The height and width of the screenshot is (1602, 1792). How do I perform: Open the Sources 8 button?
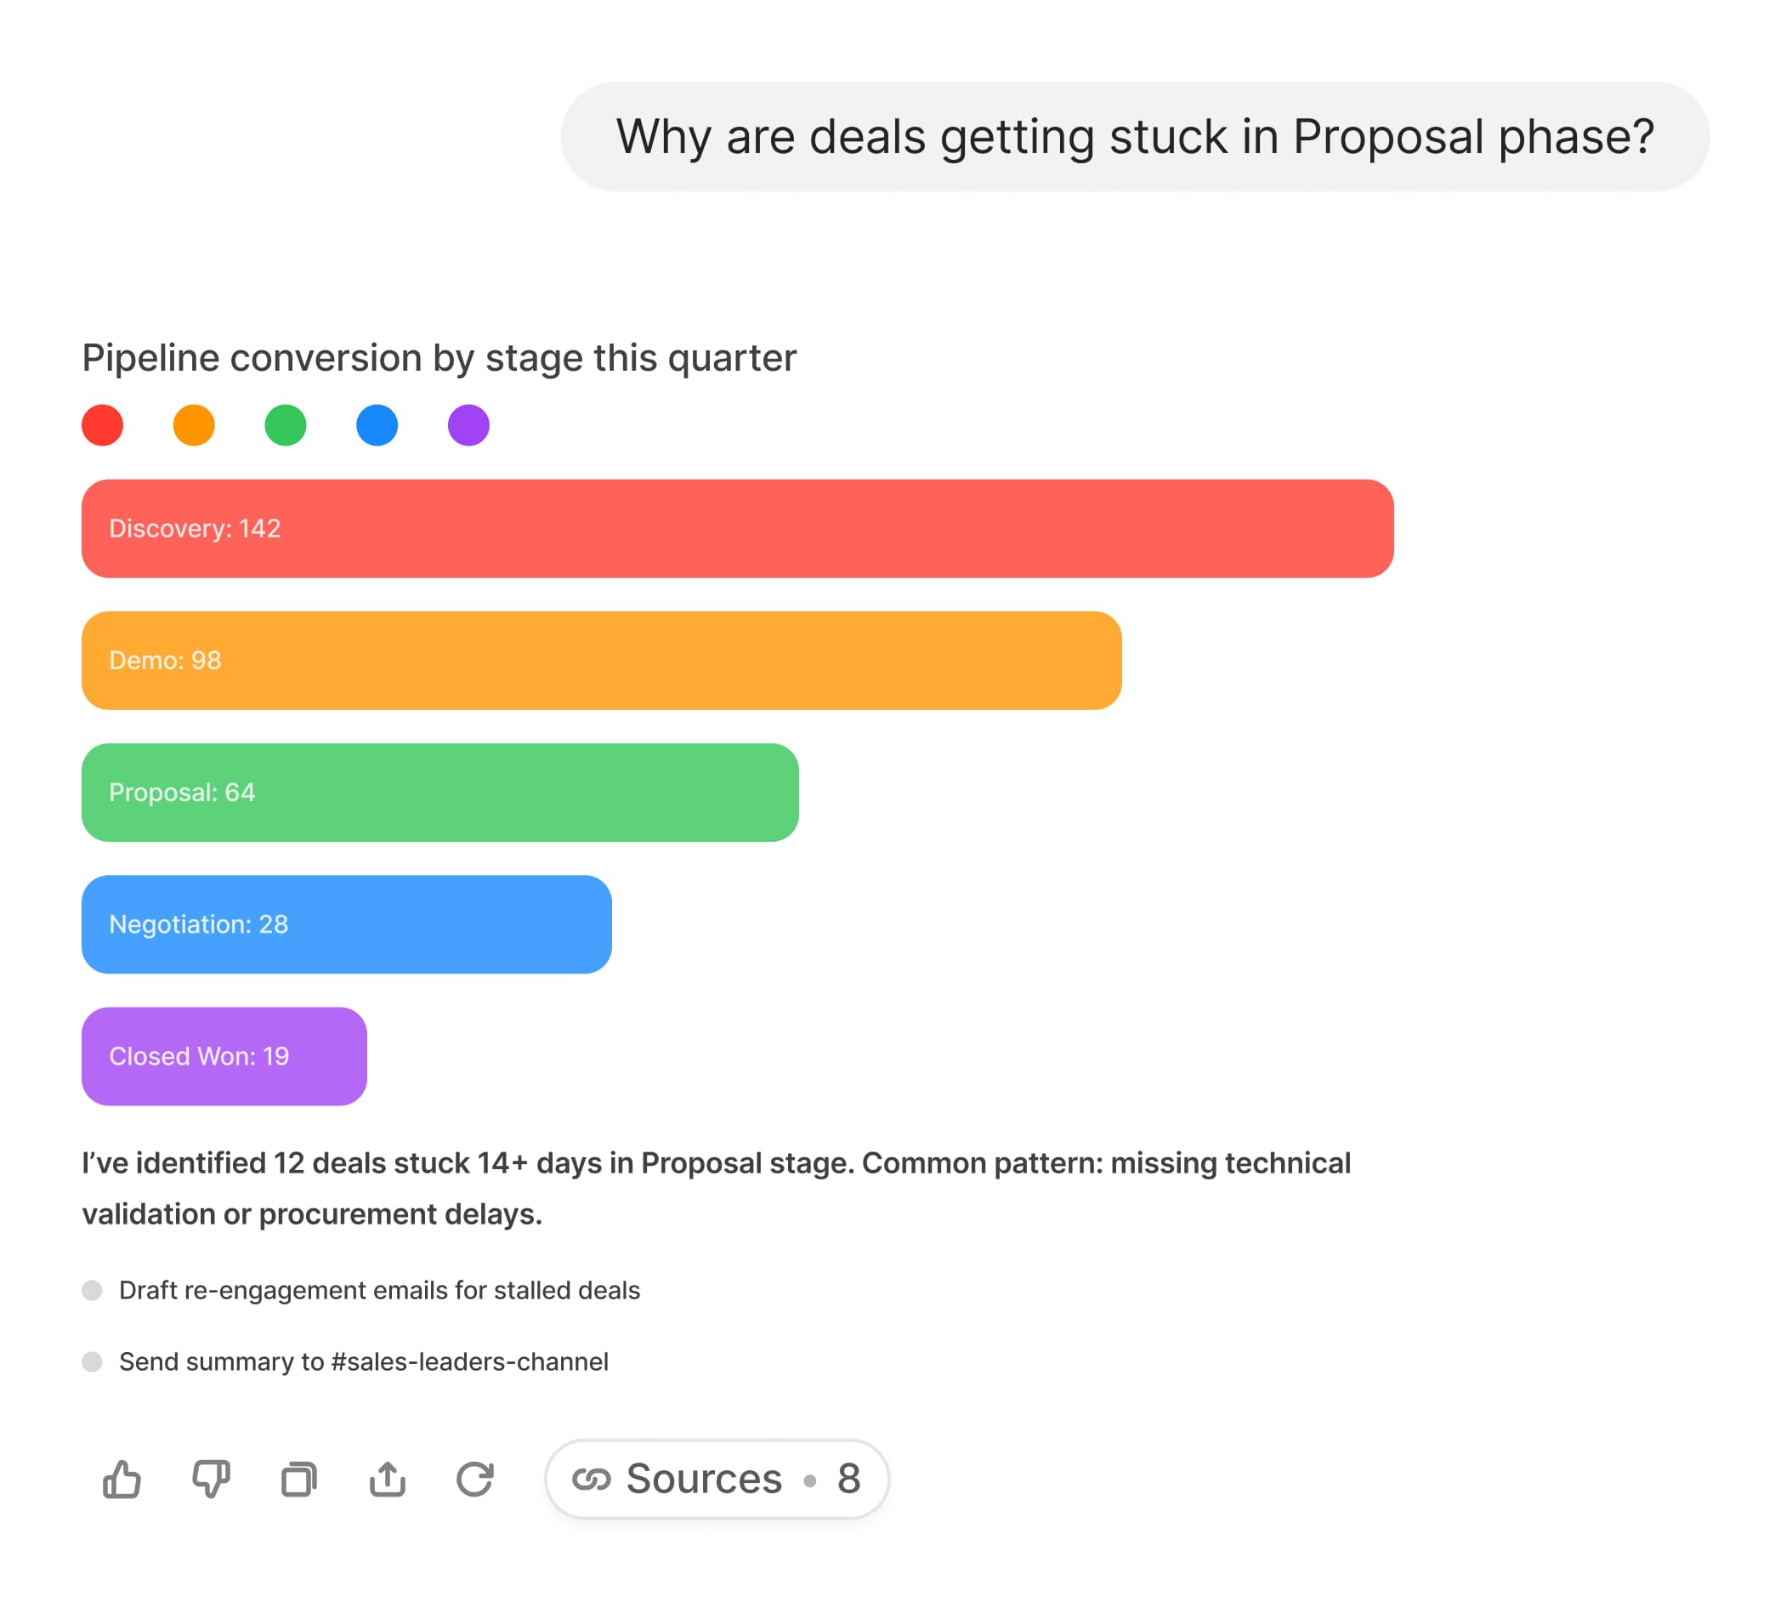pos(717,1480)
